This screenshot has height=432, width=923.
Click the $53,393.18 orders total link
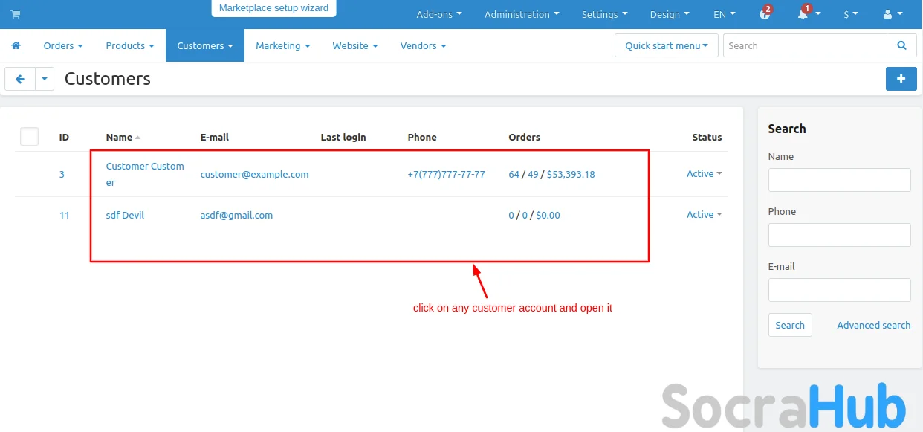click(571, 174)
